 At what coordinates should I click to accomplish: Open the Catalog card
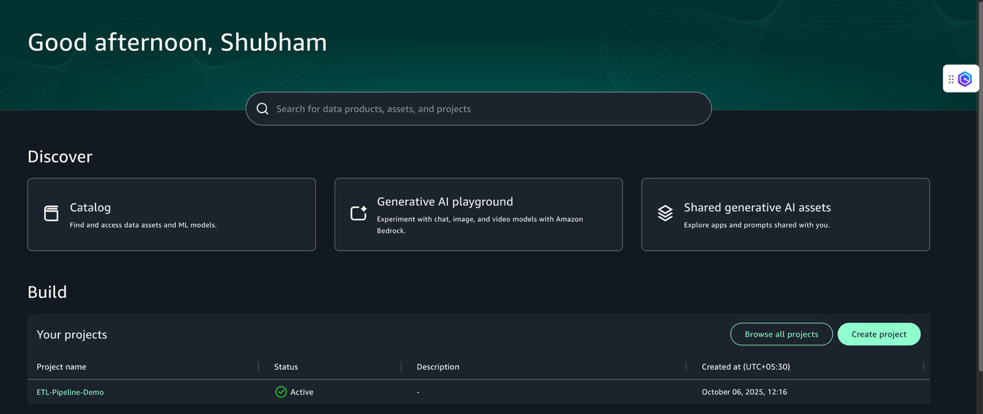[x=172, y=214]
